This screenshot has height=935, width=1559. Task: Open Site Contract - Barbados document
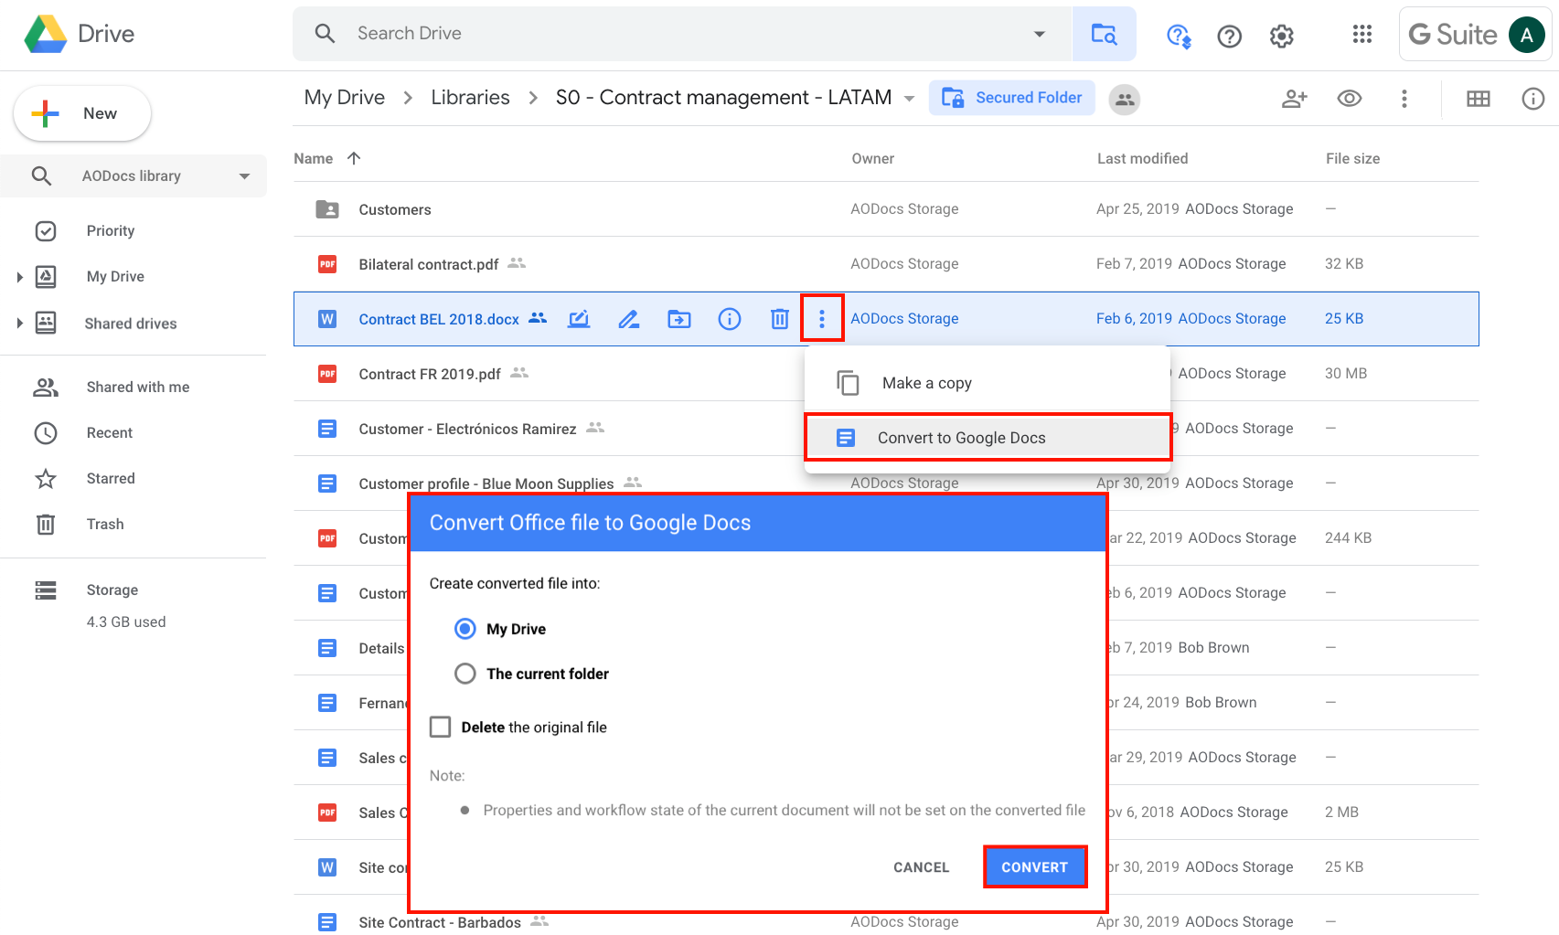(x=440, y=922)
